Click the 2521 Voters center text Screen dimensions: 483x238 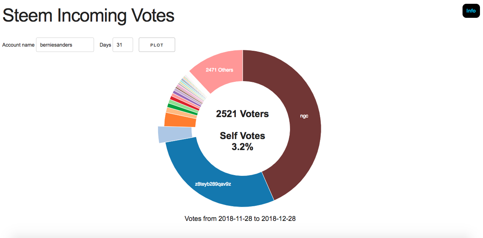pyautogui.click(x=243, y=114)
